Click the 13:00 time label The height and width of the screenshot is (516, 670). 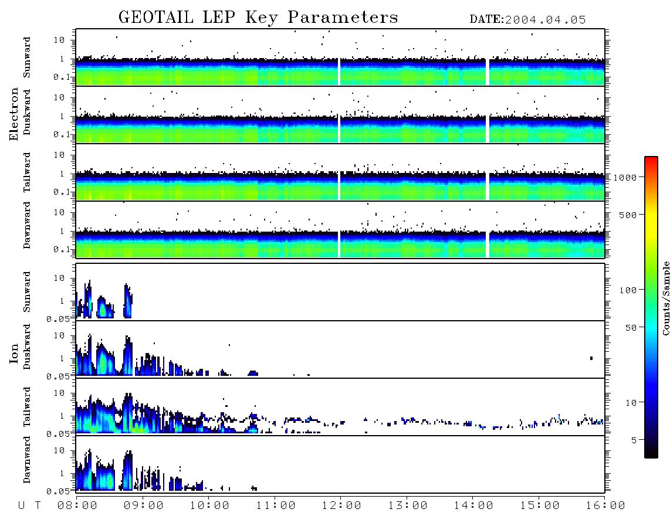(x=408, y=506)
